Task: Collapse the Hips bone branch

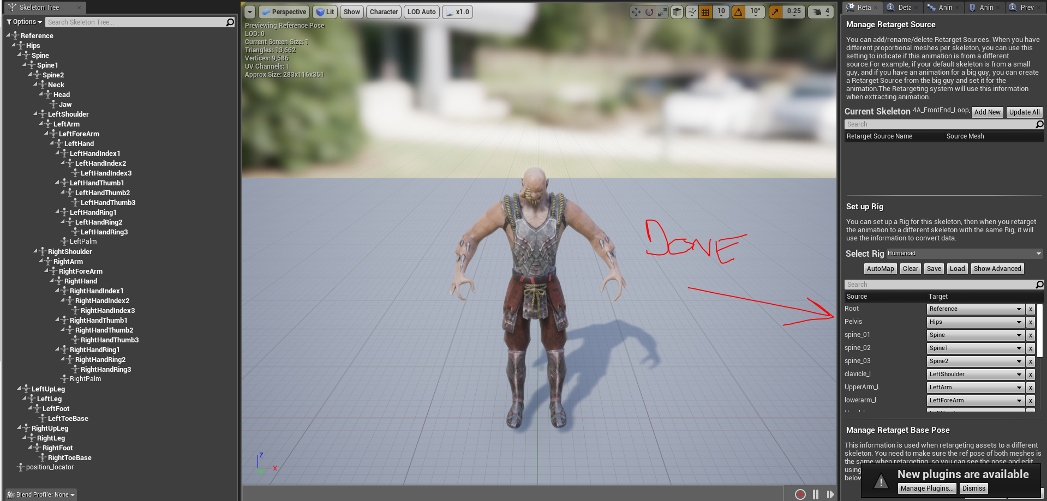Action: point(14,45)
